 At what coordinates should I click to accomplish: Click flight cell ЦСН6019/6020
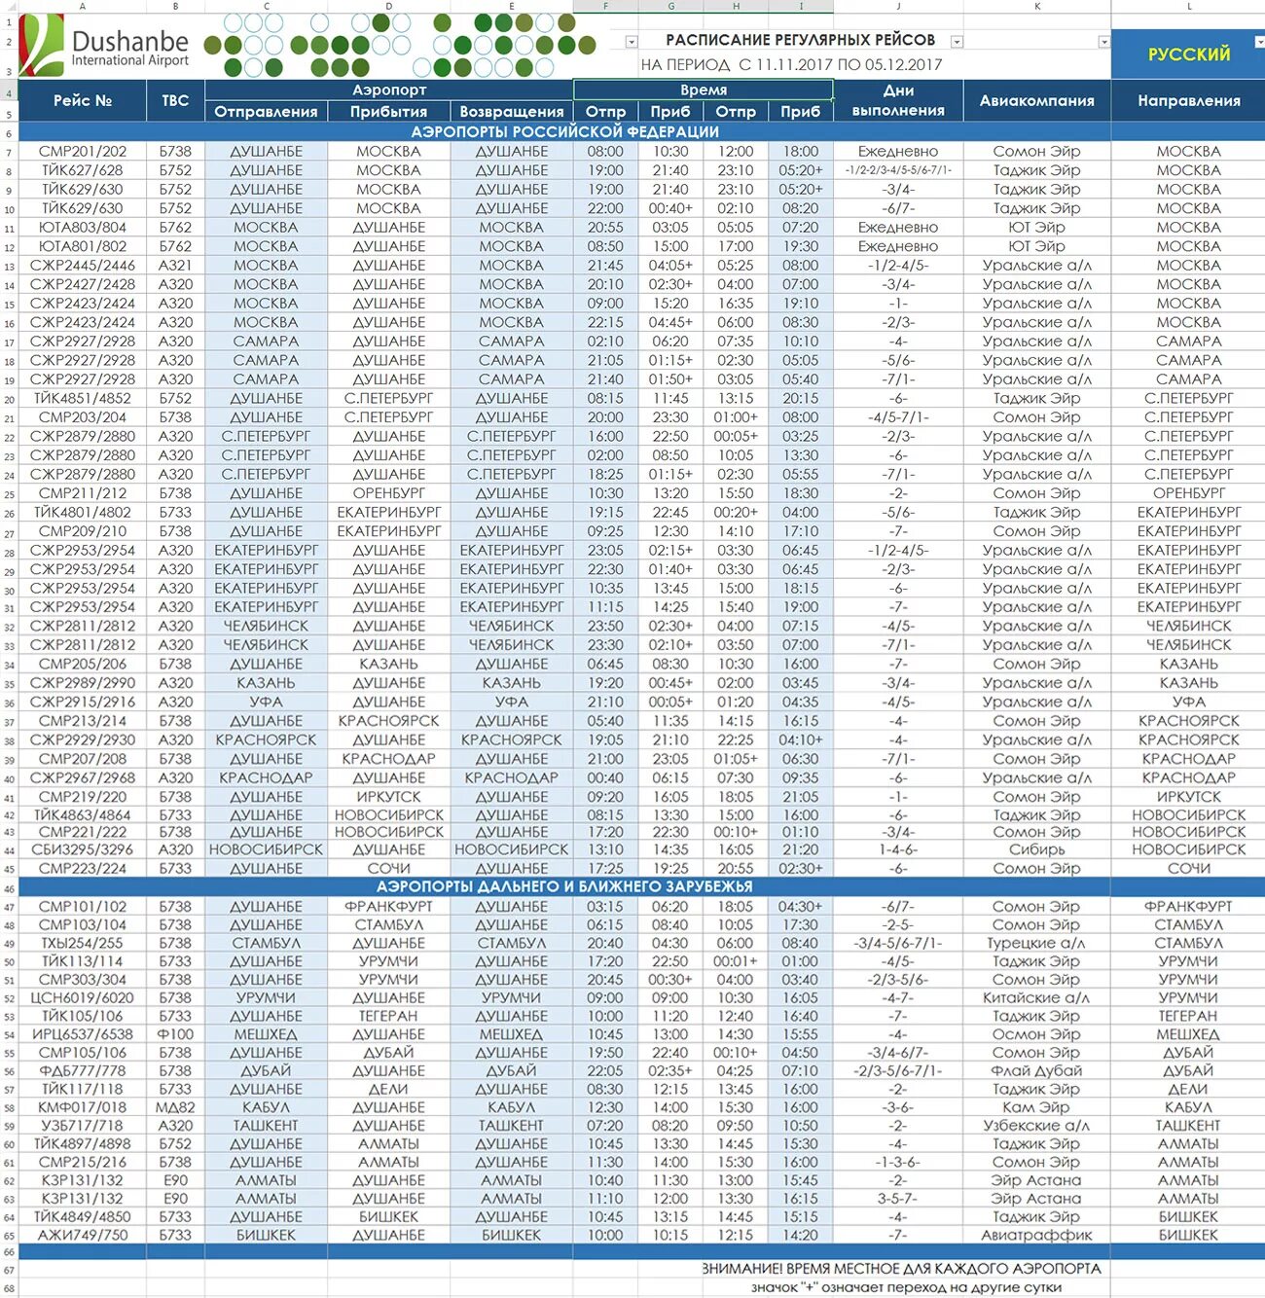83,997
